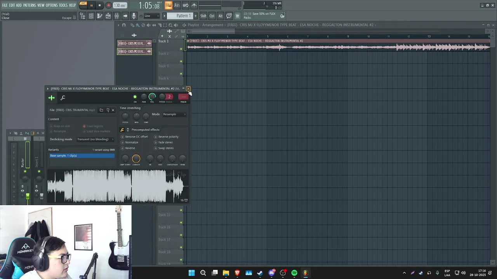Open sampler wrench settings tab

pos(63,98)
